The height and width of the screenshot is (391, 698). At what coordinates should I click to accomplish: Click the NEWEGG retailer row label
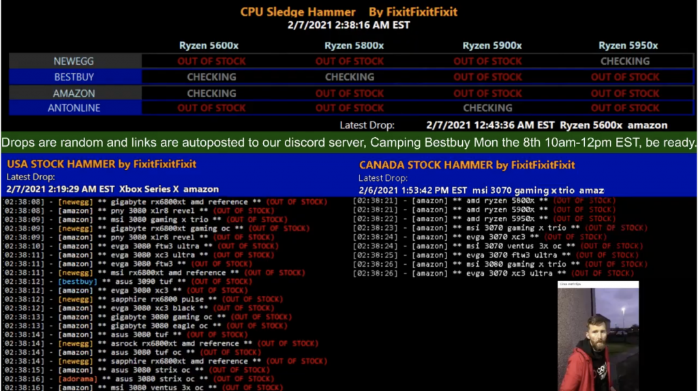tap(74, 61)
